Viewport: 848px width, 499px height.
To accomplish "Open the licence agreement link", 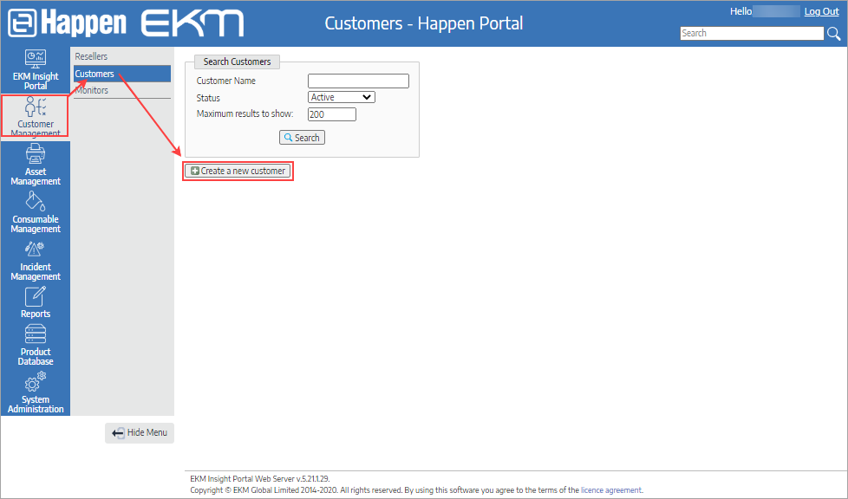I will tap(611, 490).
